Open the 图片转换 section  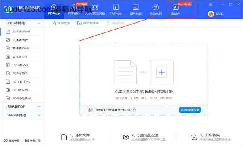point(136,10)
